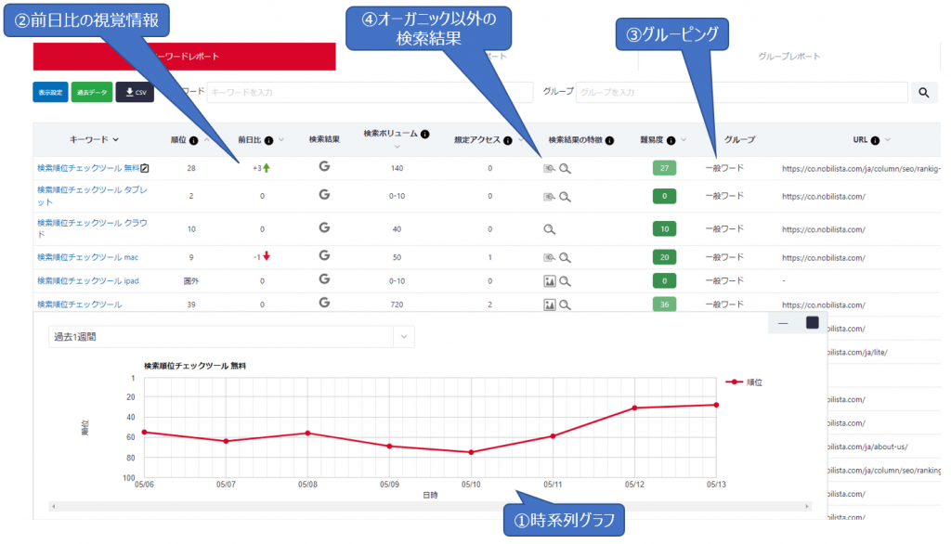Open the 過去1週間 period dropdown
Viewport: 951px width, 544px height.
click(404, 337)
